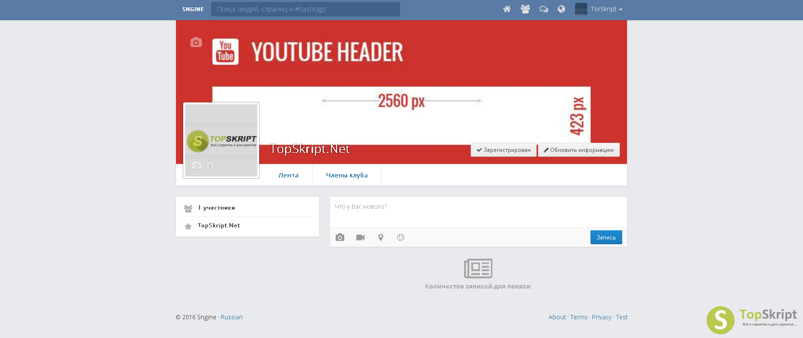Open TopSkript.Net in the sidebar
Viewport: 803px width, 338px height.
[219, 225]
